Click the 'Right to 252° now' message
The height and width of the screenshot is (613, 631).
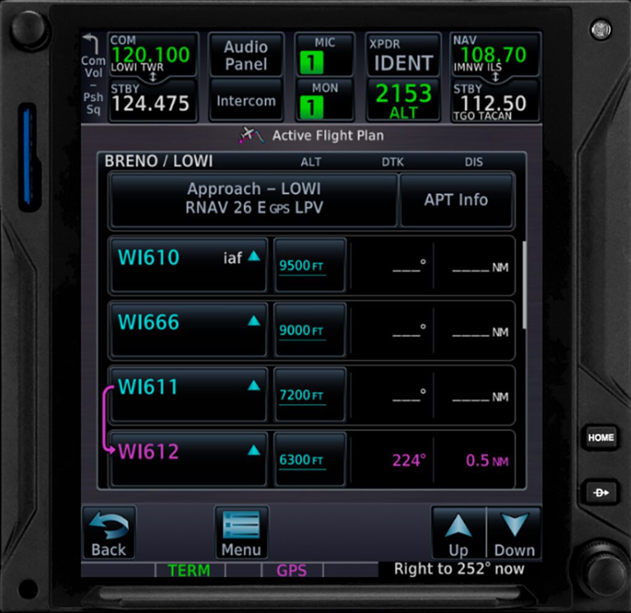coord(459,569)
